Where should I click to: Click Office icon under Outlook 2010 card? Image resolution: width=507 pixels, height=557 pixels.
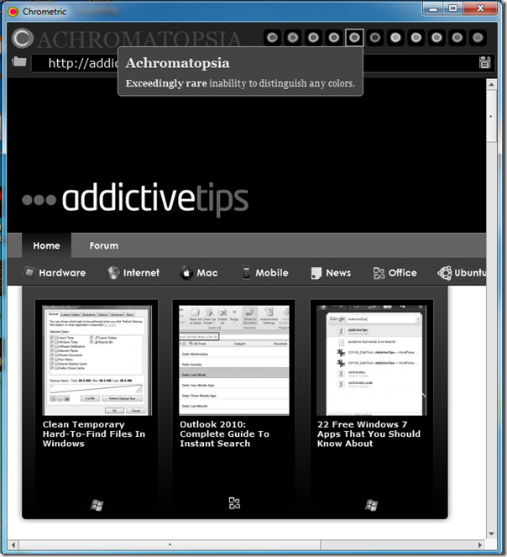[234, 503]
